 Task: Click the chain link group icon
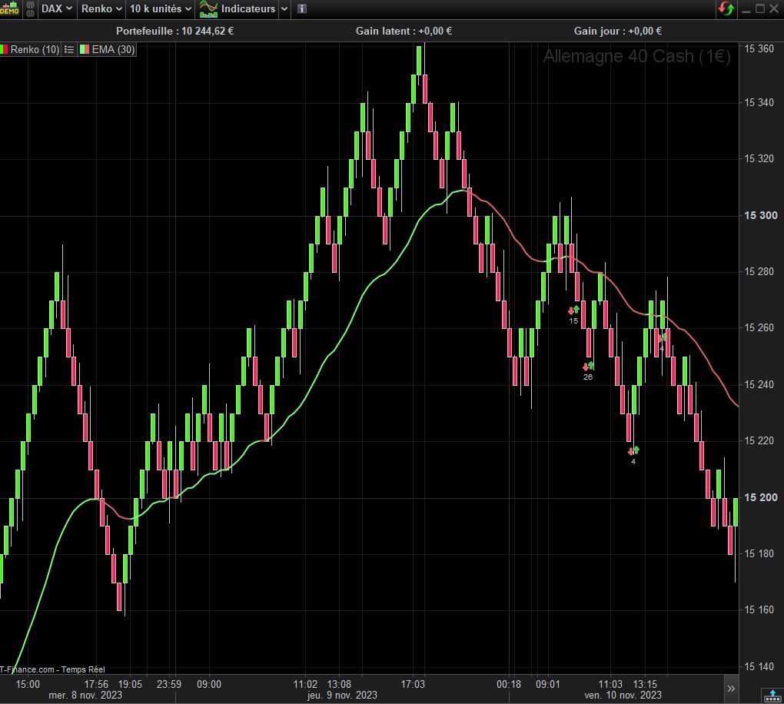pos(29,9)
